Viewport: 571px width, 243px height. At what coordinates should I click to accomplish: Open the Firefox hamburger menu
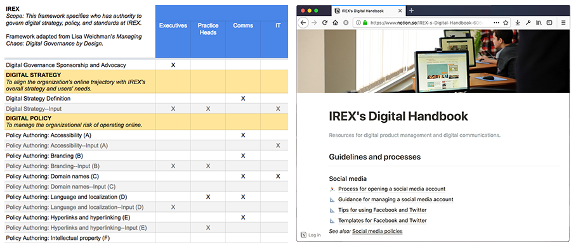coord(563,23)
